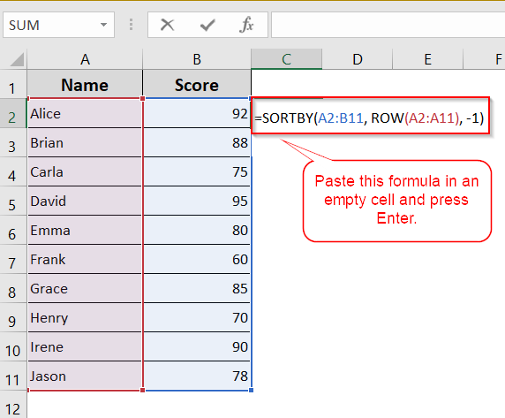The height and width of the screenshot is (418, 505).
Task: Cancel the formula entry with X icon
Action: 167,25
